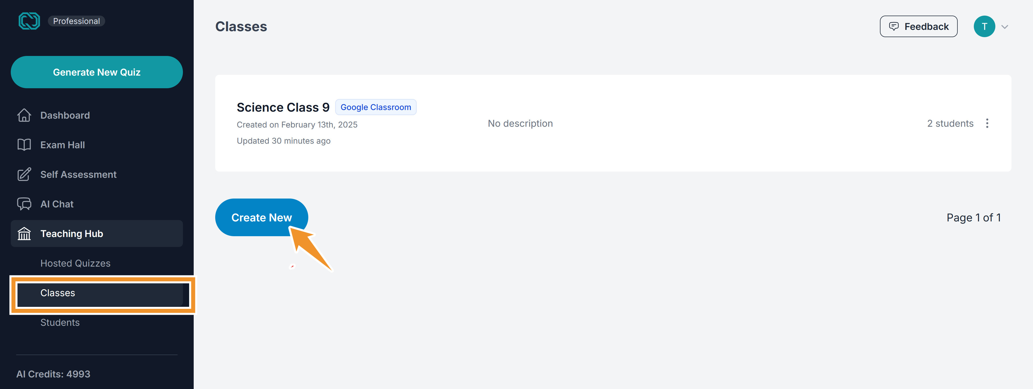Click the Professional plan badge
1033x389 pixels.
(77, 21)
